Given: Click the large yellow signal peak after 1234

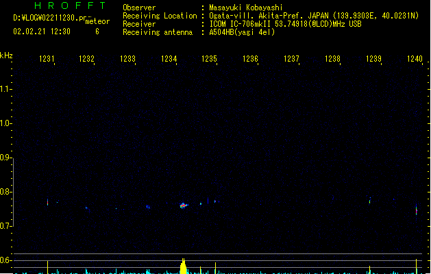Looking at the screenshot, I should pos(184,266).
